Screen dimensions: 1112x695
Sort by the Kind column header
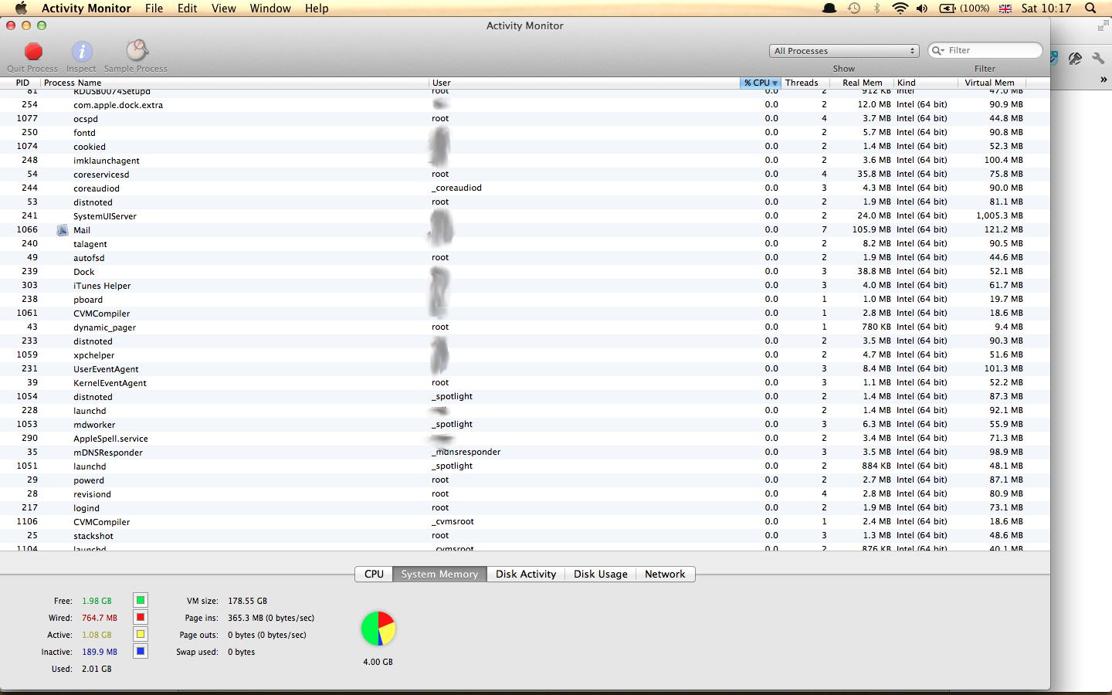tap(925, 83)
